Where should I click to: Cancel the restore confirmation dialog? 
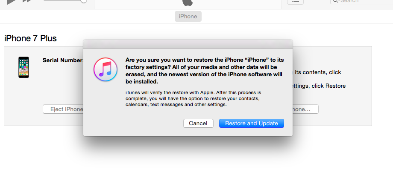(x=198, y=123)
